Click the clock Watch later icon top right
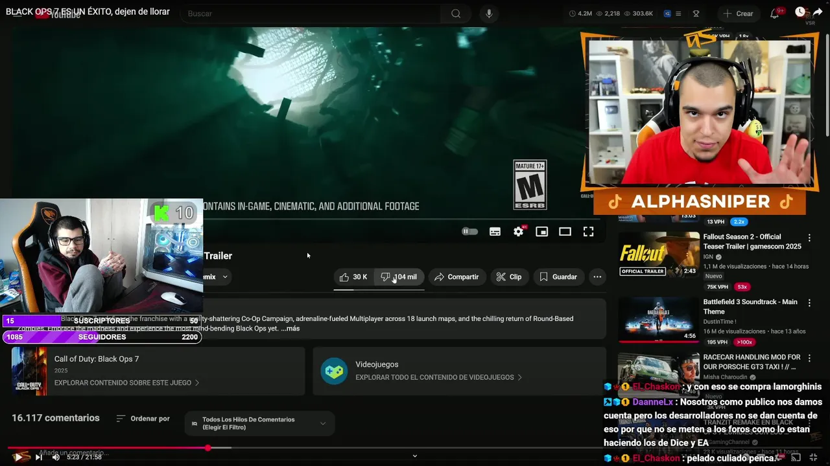830x466 pixels. click(x=801, y=12)
